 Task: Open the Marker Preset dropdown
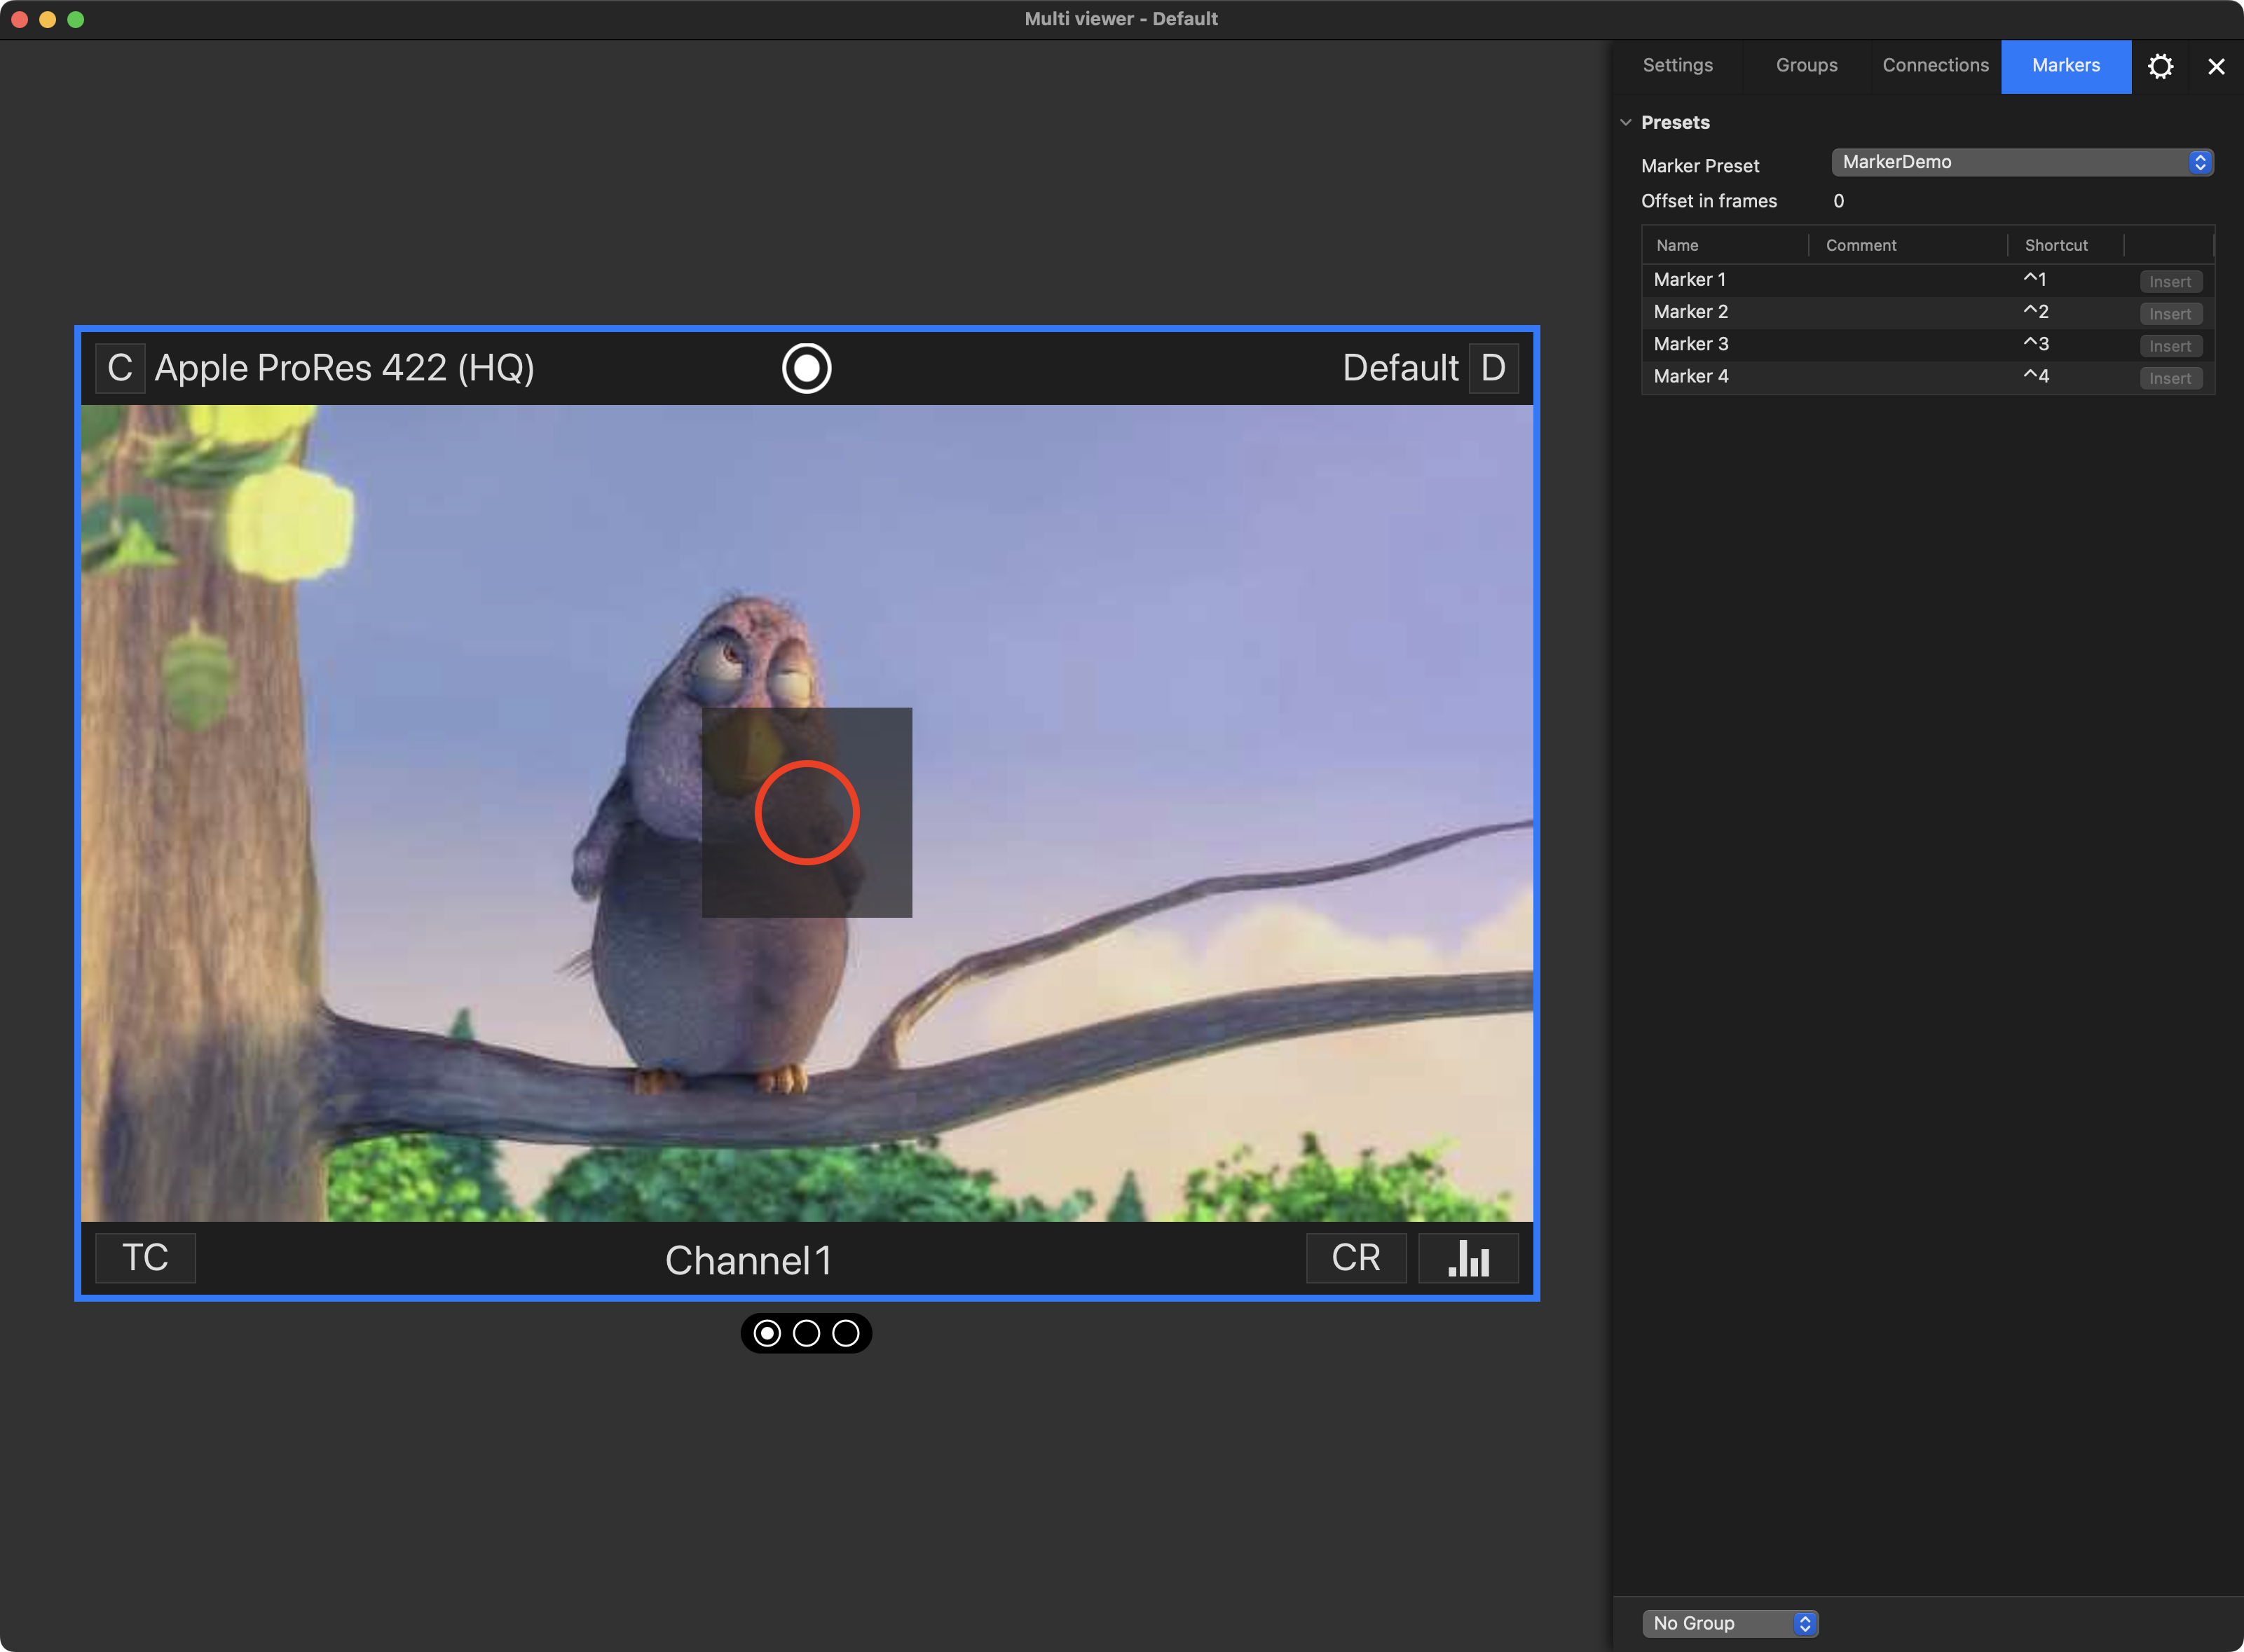[2022, 162]
